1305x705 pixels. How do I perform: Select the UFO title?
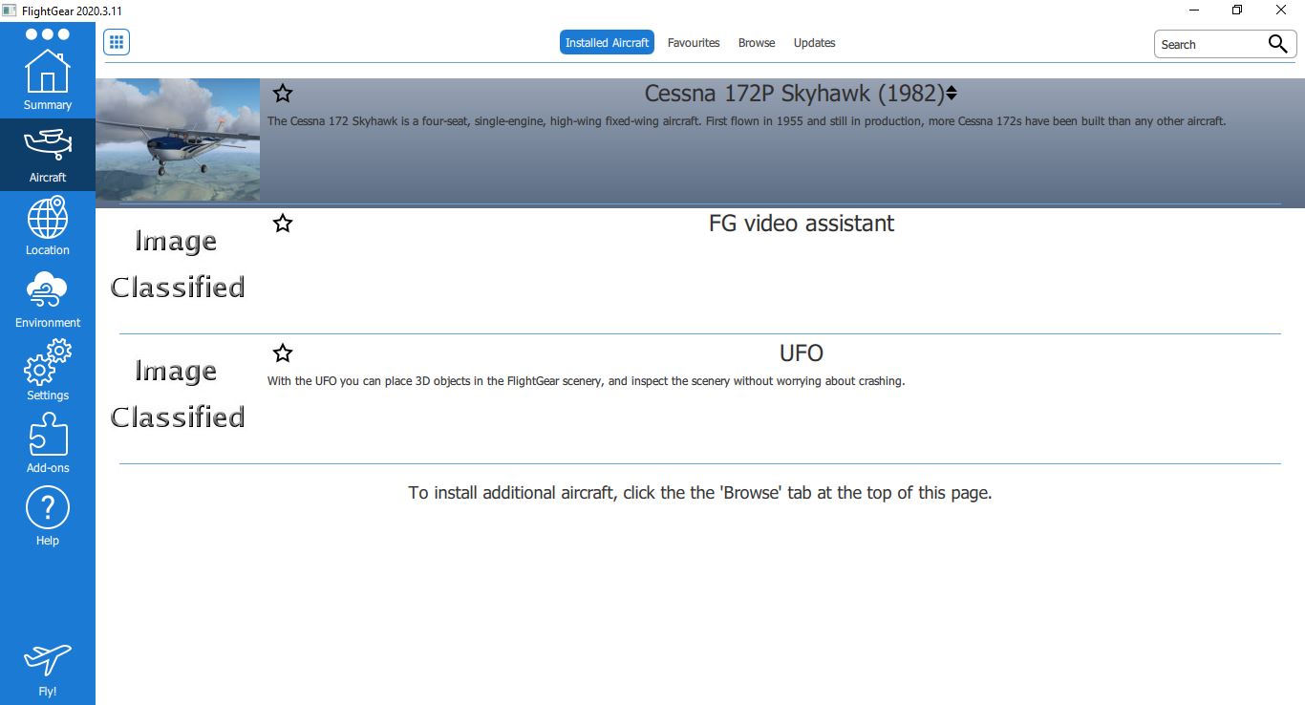tap(802, 353)
